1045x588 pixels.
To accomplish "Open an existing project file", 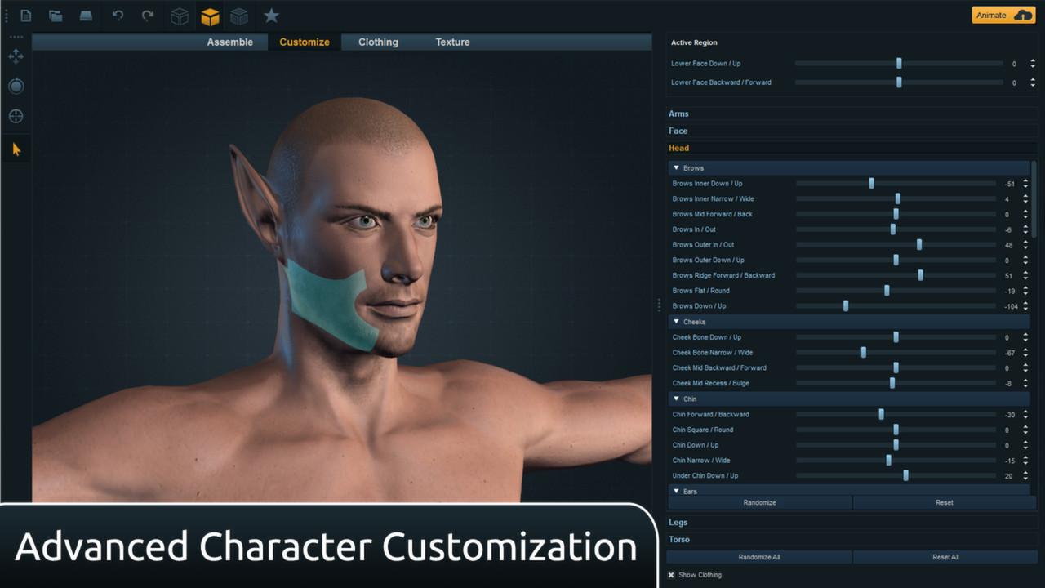I will tap(55, 16).
